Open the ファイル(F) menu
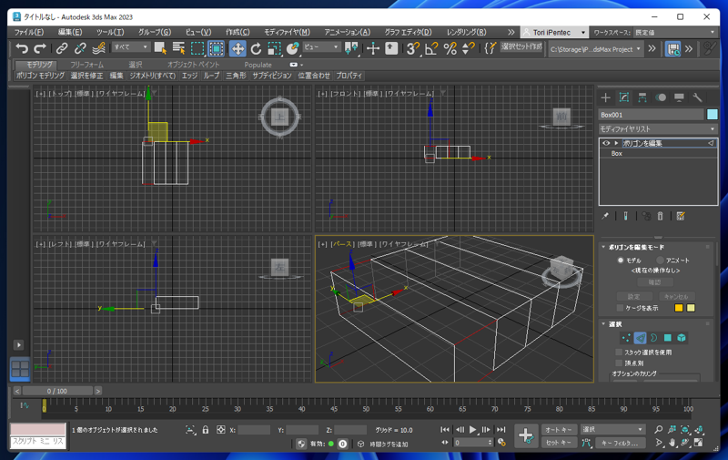Screen dimensions: 728x460 point(29,32)
